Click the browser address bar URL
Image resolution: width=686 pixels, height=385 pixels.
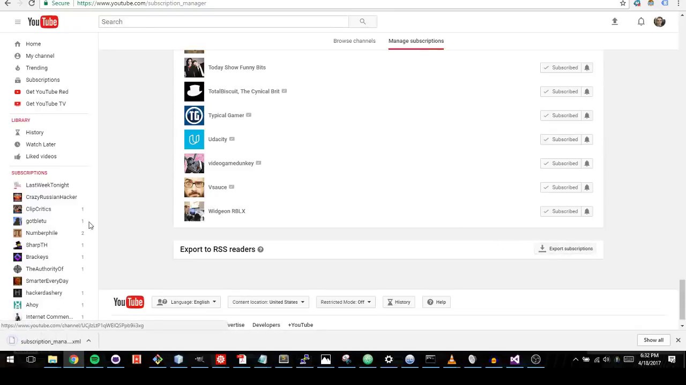coord(141,3)
